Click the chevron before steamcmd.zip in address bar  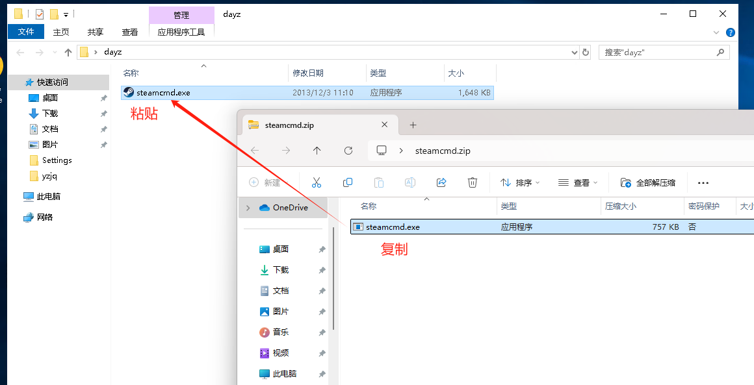tap(401, 151)
